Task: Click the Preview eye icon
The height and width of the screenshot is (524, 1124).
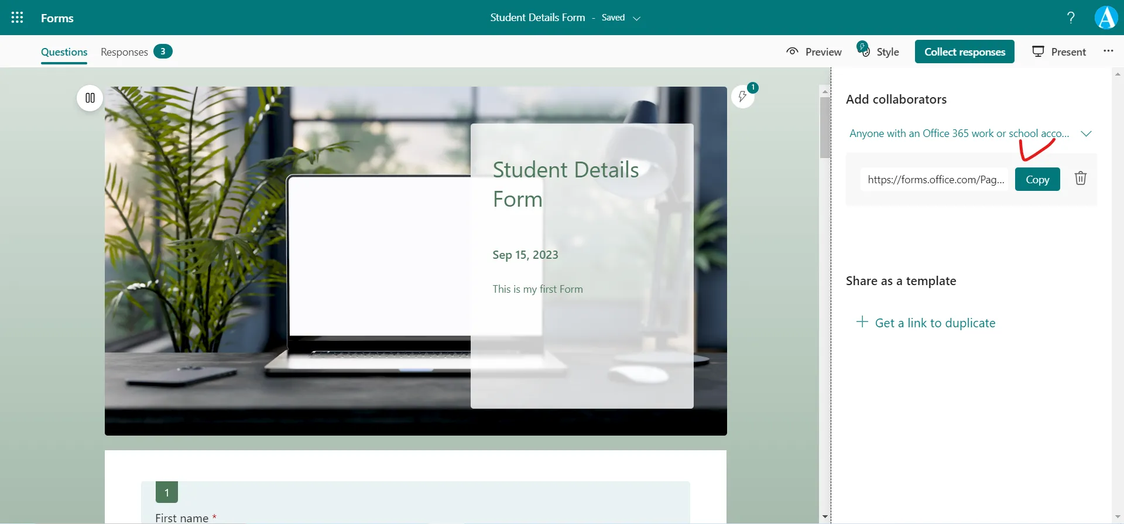Action: pos(792,52)
